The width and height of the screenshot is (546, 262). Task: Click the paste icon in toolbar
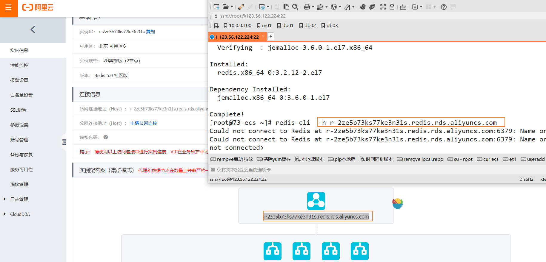point(286,7)
